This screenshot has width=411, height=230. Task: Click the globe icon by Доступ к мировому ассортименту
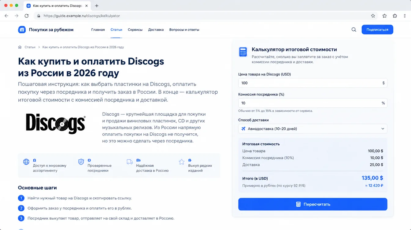click(x=26, y=162)
